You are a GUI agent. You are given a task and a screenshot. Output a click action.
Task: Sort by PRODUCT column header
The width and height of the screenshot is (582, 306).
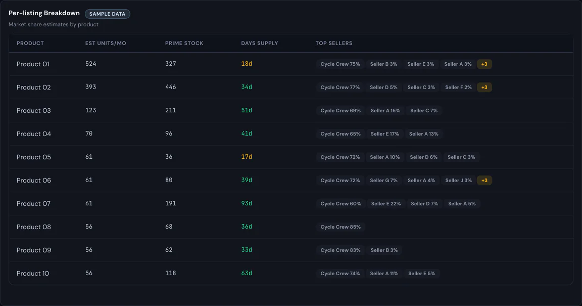click(x=30, y=43)
